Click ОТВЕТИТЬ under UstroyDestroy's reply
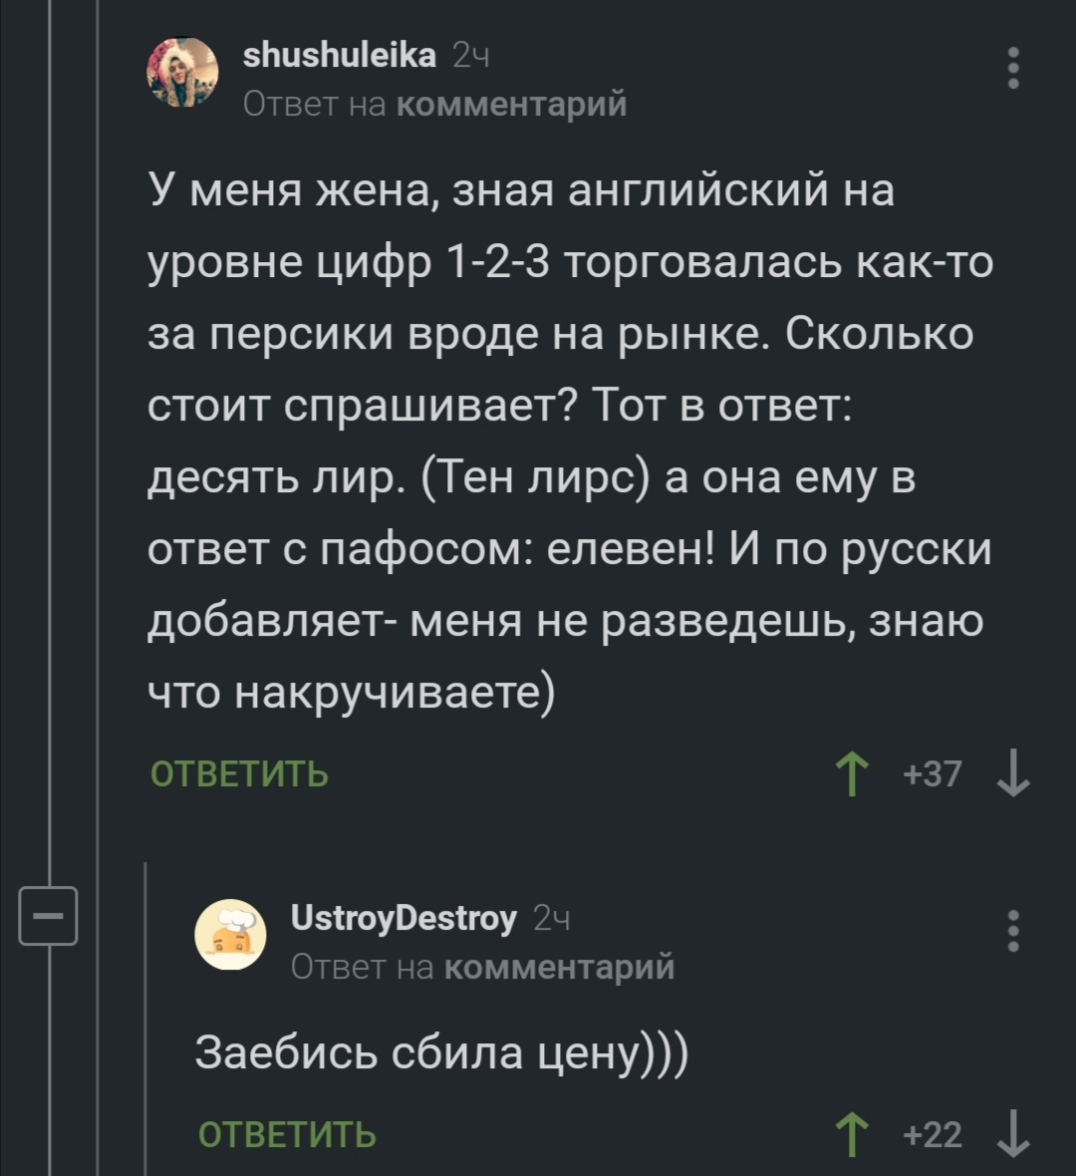Viewport: 1076px width, 1176px height. pos(287,1135)
